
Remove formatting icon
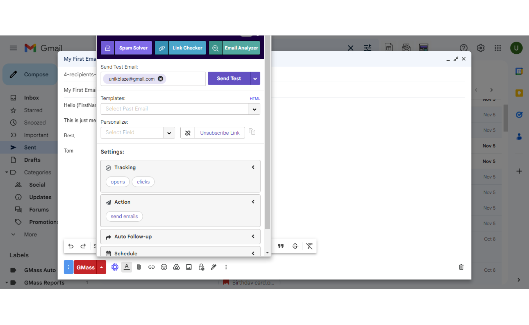(x=309, y=246)
